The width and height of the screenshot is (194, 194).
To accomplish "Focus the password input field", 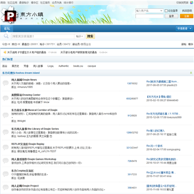I will tap(149, 16).
